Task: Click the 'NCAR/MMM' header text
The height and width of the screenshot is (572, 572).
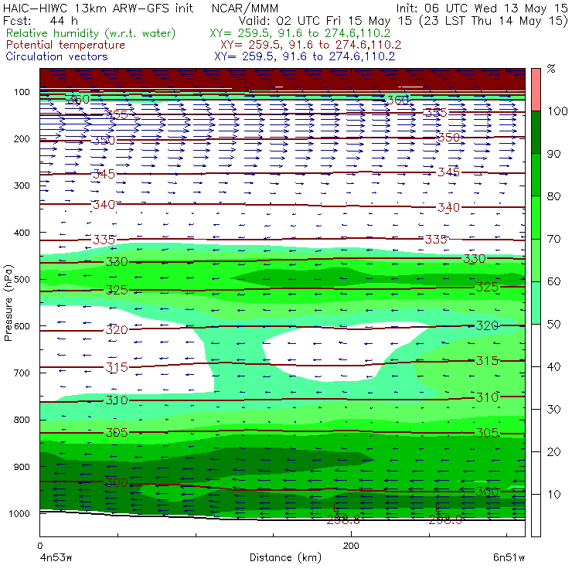Action: tap(245, 9)
